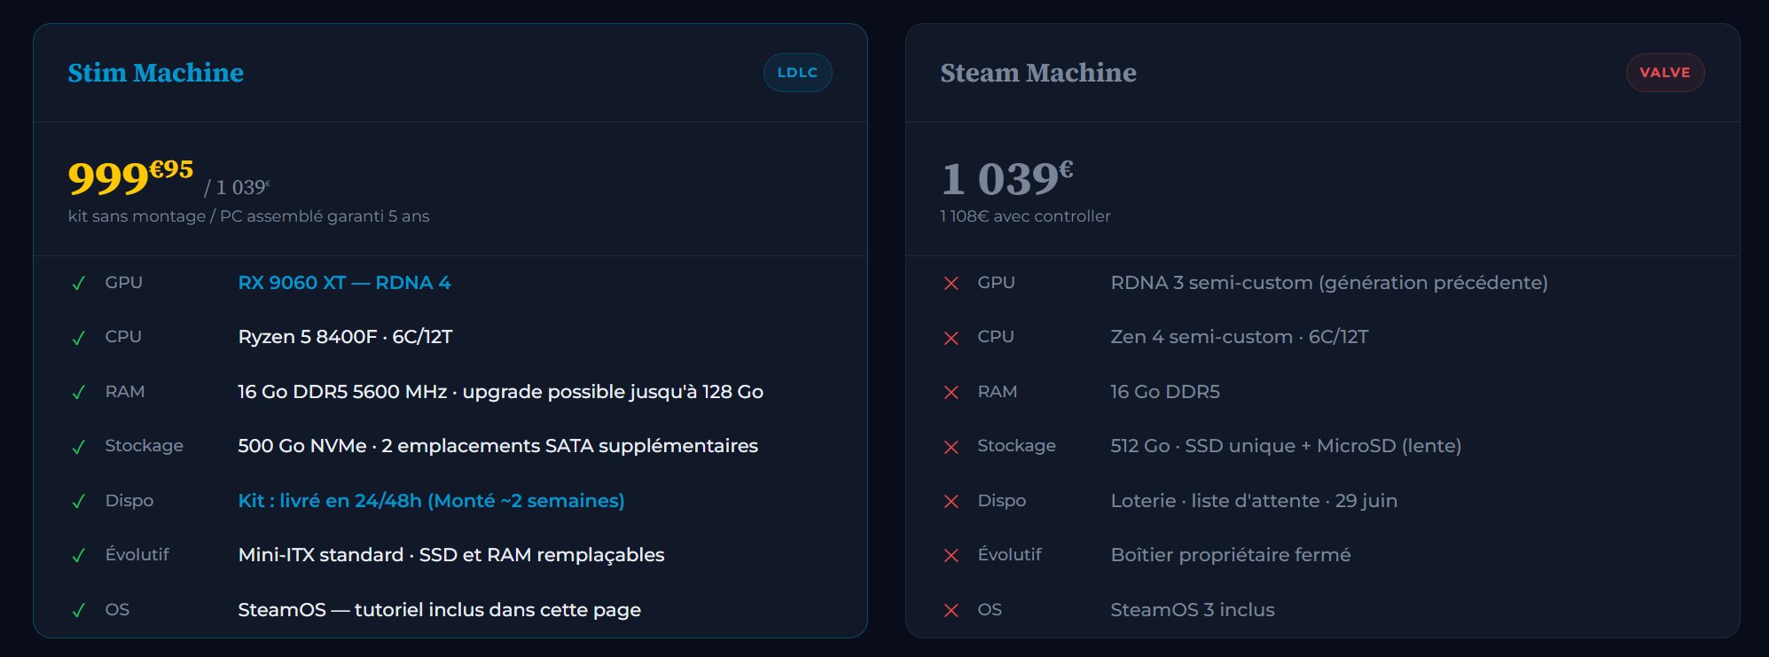Click the Dispo label in Steam Machine card

(x=1001, y=501)
